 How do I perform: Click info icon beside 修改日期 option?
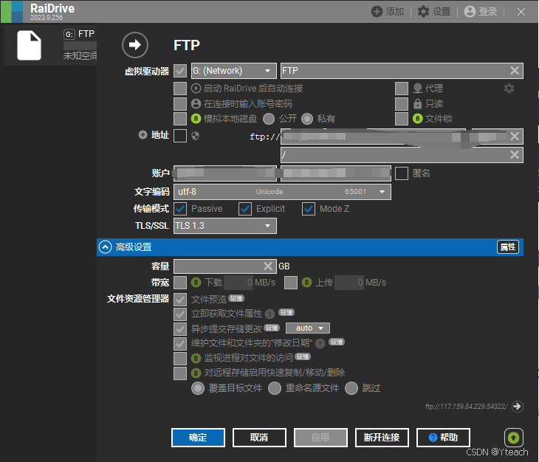coord(320,343)
